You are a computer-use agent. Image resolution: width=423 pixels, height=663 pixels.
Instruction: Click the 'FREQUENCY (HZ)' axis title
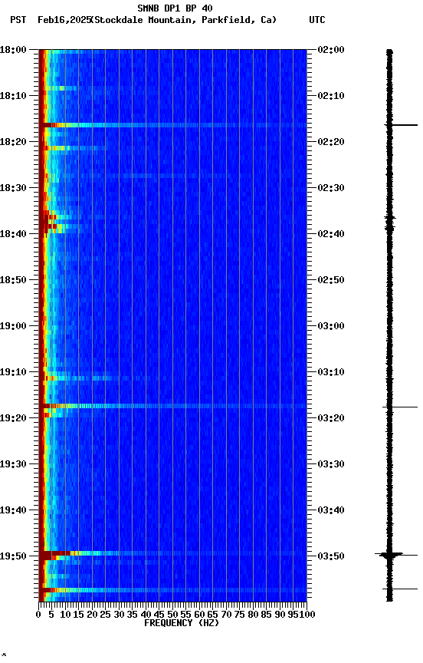182,623
